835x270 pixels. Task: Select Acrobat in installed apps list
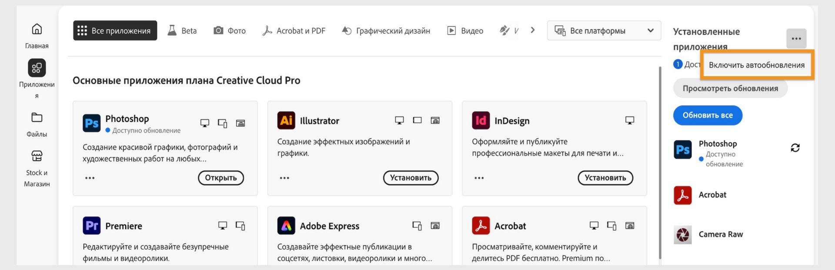[x=712, y=195]
